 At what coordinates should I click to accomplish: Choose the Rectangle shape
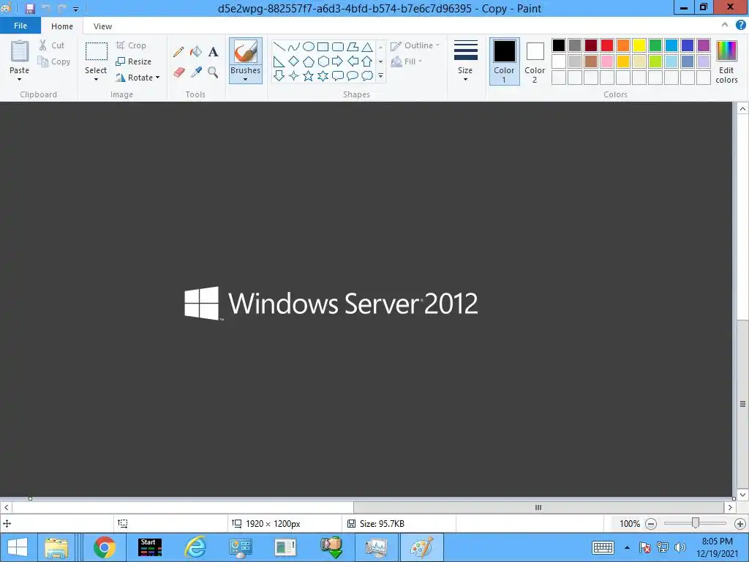pos(323,47)
